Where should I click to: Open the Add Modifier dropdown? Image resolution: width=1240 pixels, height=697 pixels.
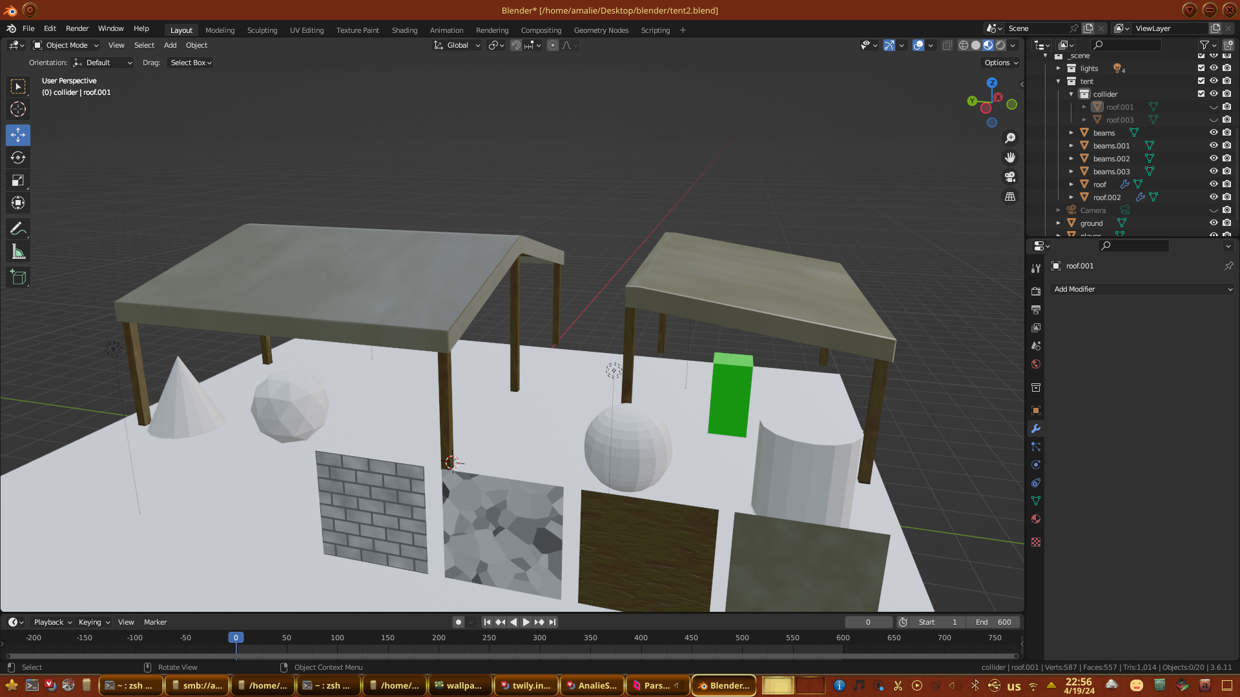coord(1142,289)
